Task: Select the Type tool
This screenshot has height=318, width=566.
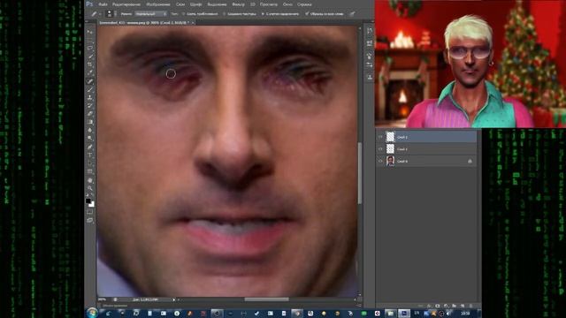Action: click(x=90, y=155)
